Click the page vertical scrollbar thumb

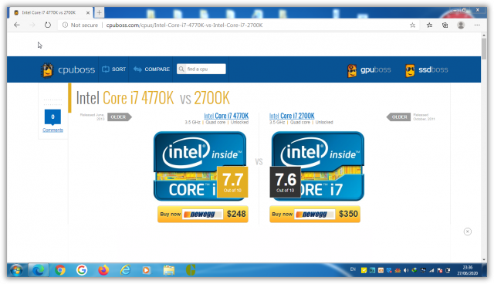(x=484, y=49)
